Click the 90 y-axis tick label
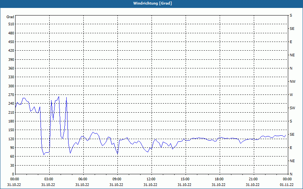303x189 pixels. click(x=12, y=148)
